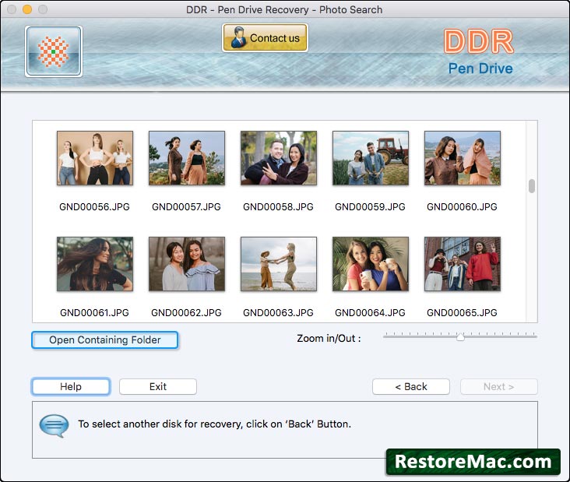Select thumbnail of GND00063.JPG
This screenshot has width=570, height=482.
tap(279, 264)
